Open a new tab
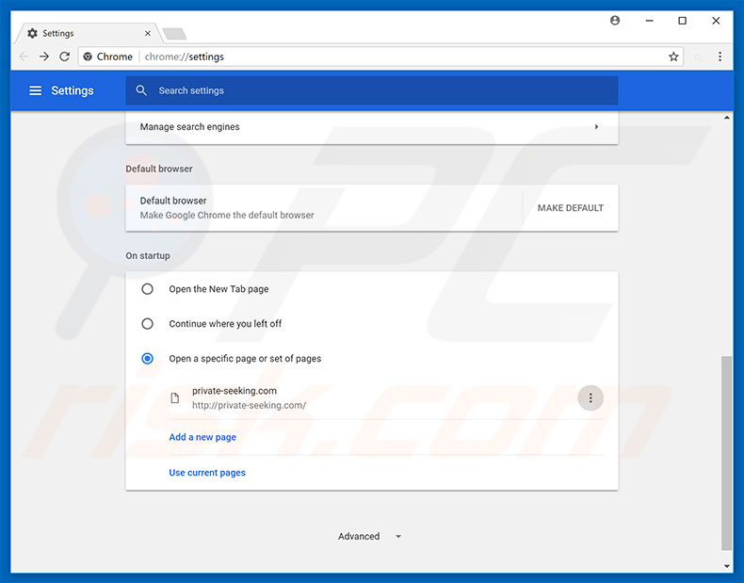Screen dimensions: 744x583 174,34
